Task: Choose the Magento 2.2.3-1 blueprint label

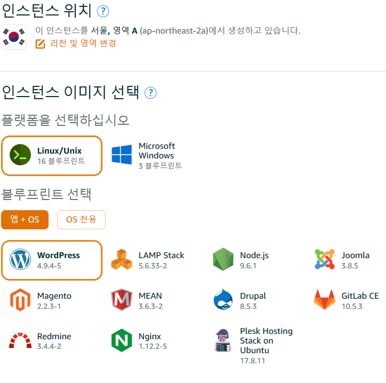Action: [x=54, y=301]
